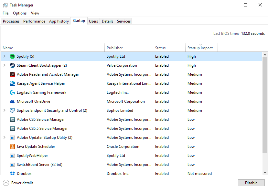This screenshot has width=268, height=191.
Task: Select the Kaseya Agent Service Helper icon
Action: (x=12, y=83)
